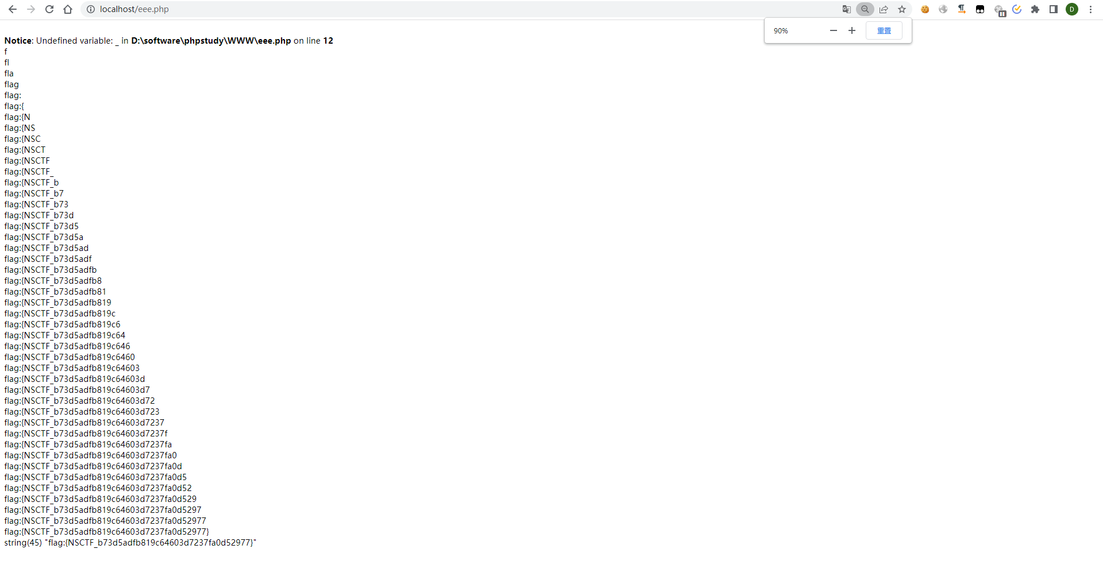Click the 90% zoom level text
This screenshot has width=1103, height=572.
tap(781, 31)
